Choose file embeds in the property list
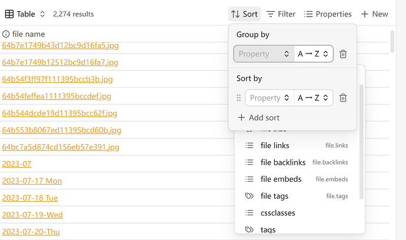The width and height of the screenshot is (406, 240). [281, 179]
